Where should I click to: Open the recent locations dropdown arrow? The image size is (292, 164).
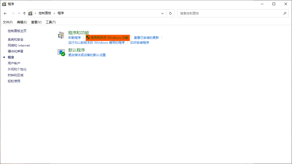(19, 13)
